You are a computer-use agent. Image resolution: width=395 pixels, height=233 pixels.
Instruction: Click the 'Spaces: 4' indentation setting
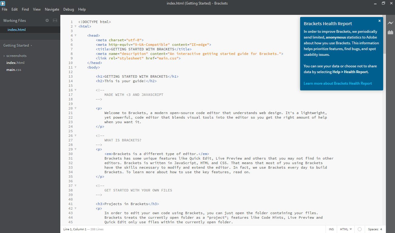pyautogui.click(x=375, y=229)
